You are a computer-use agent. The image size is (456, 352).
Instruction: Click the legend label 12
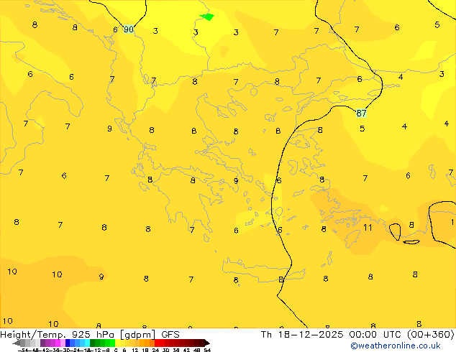coord(134,350)
